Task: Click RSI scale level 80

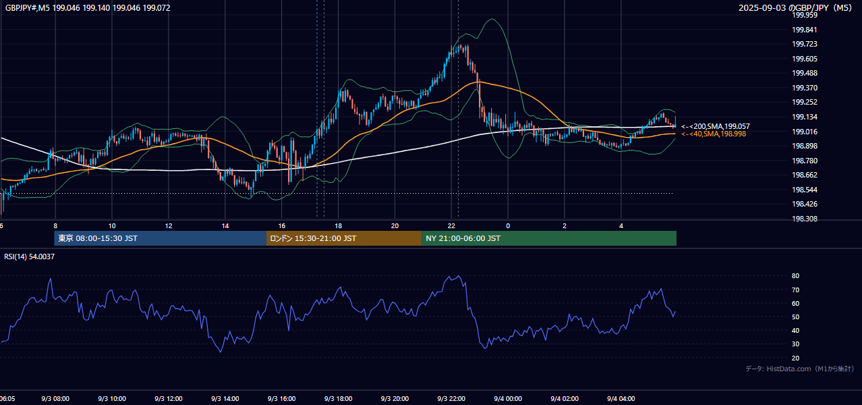Action: (795, 276)
